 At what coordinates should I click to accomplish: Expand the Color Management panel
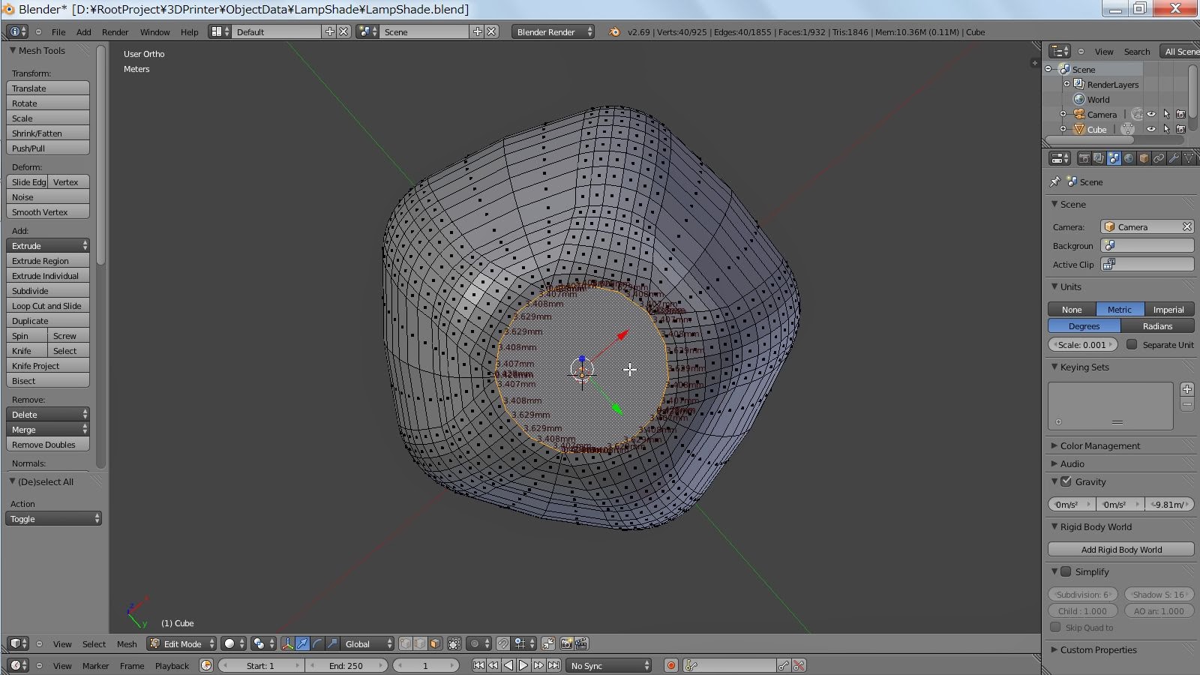[1099, 445]
